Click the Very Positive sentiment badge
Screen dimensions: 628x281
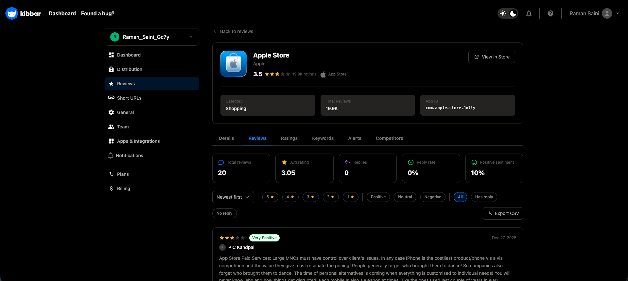pos(264,238)
